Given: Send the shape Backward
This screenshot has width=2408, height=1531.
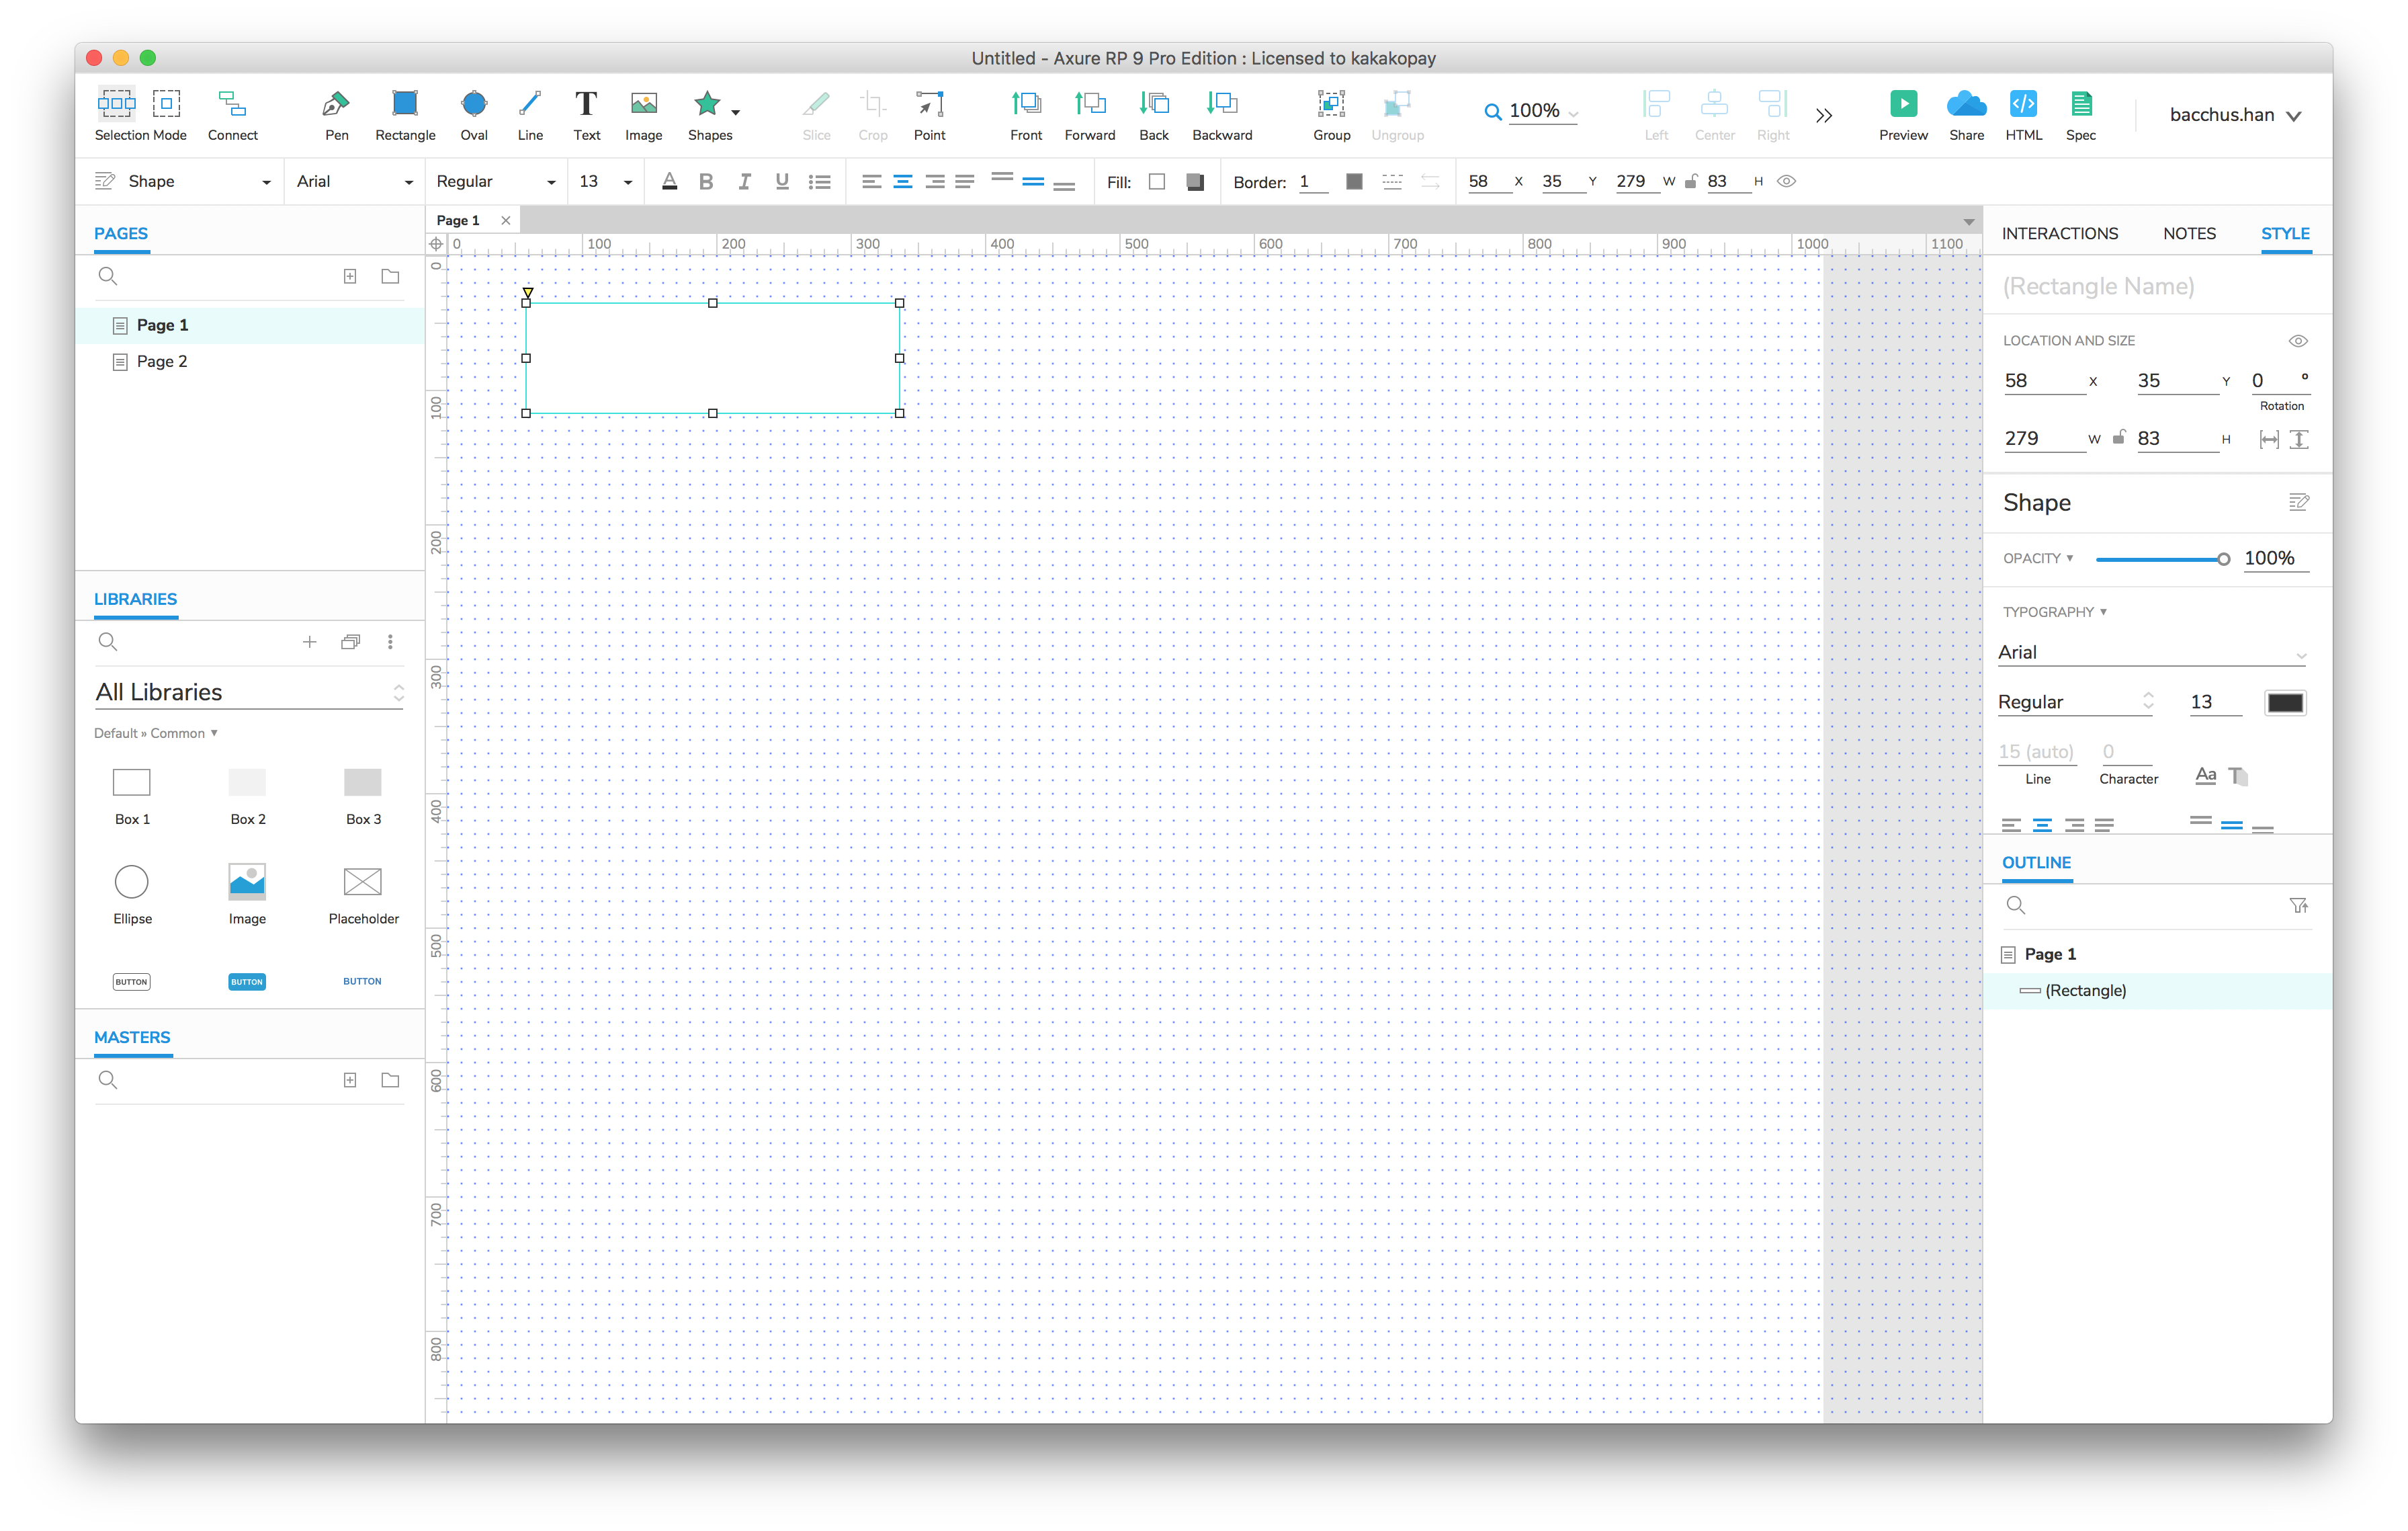Looking at the screenshot, I should pyautogui.click(x=1221, y=104).
